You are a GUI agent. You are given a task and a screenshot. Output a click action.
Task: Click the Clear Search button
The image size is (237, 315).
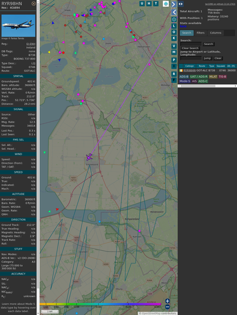[x=190, y=48]
